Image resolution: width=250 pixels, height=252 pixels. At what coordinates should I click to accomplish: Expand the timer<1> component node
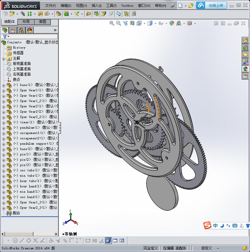4,123
